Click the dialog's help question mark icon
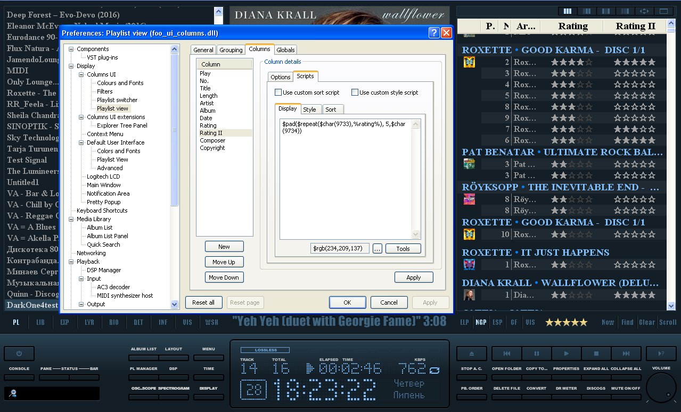The image size is (681, 412). 434,33
